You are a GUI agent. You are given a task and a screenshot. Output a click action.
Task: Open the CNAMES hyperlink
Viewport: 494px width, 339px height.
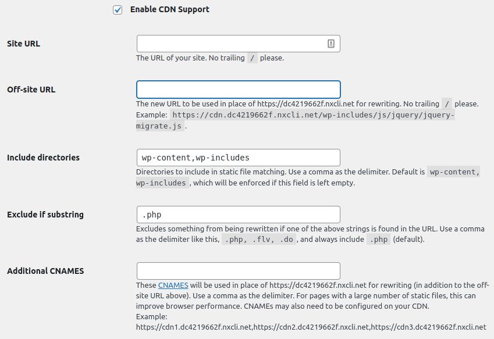pyautogui.click(x=173, y=285)
